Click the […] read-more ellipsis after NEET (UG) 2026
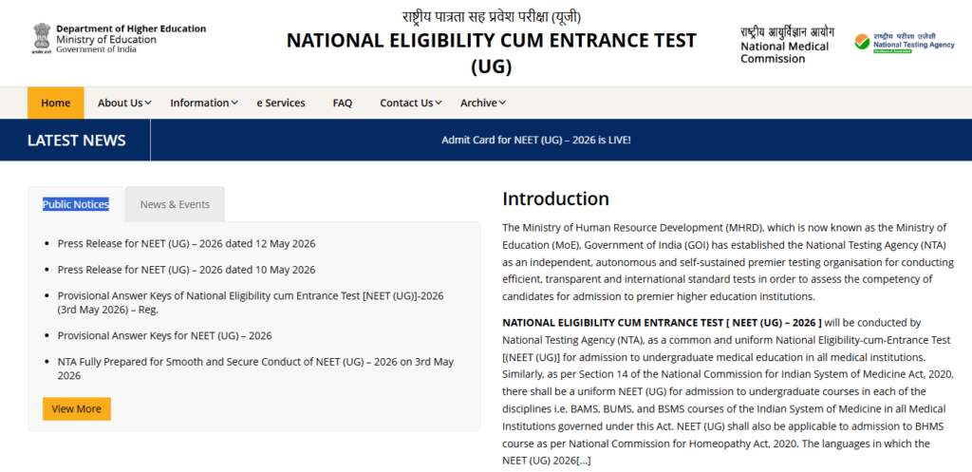This screenshot has width=972, height=472. coord(584,461)
